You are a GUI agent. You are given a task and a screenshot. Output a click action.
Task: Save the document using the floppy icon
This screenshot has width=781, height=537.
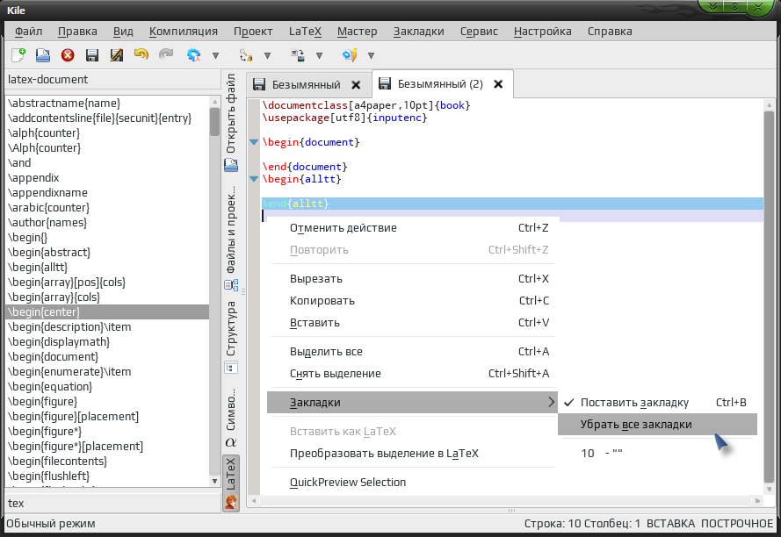tap(92, 54)
